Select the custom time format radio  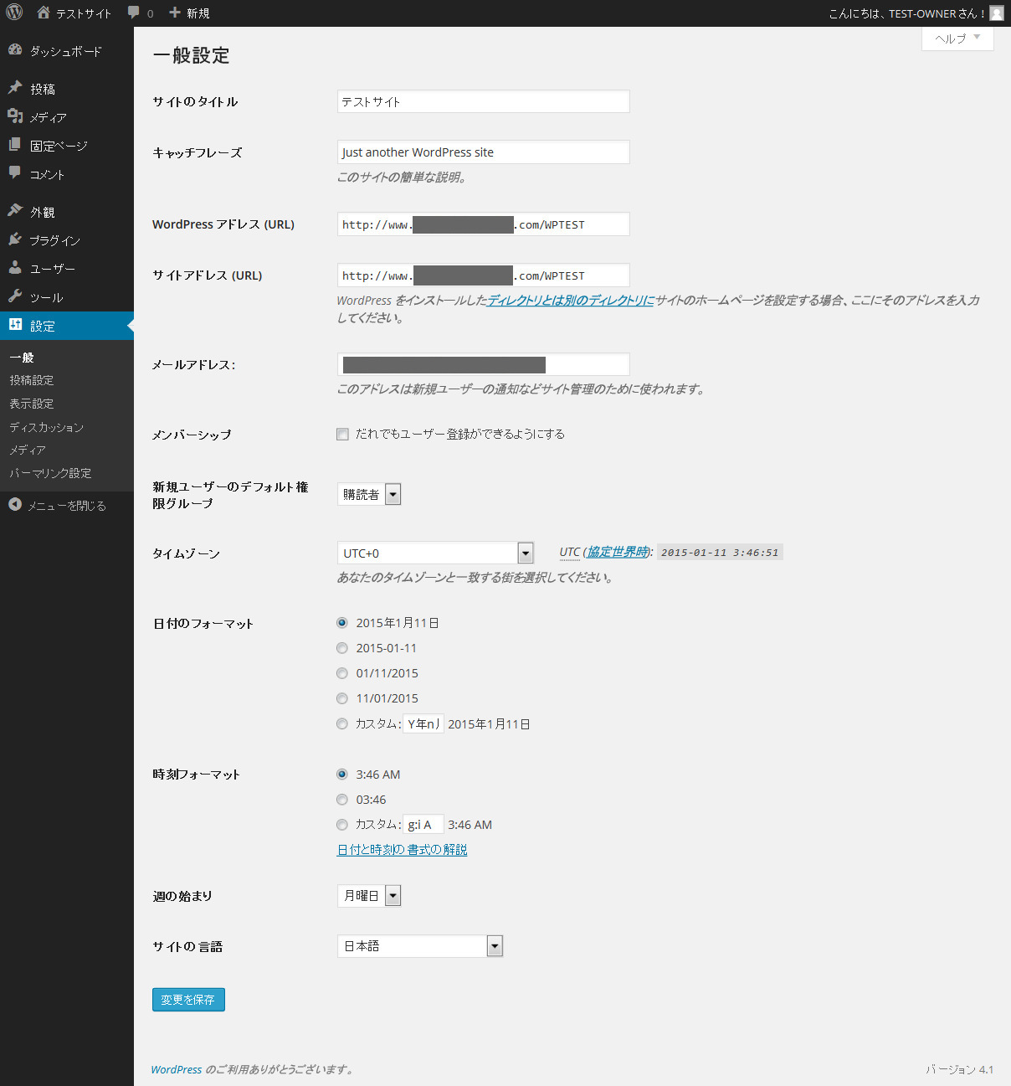tap(341, 825)
